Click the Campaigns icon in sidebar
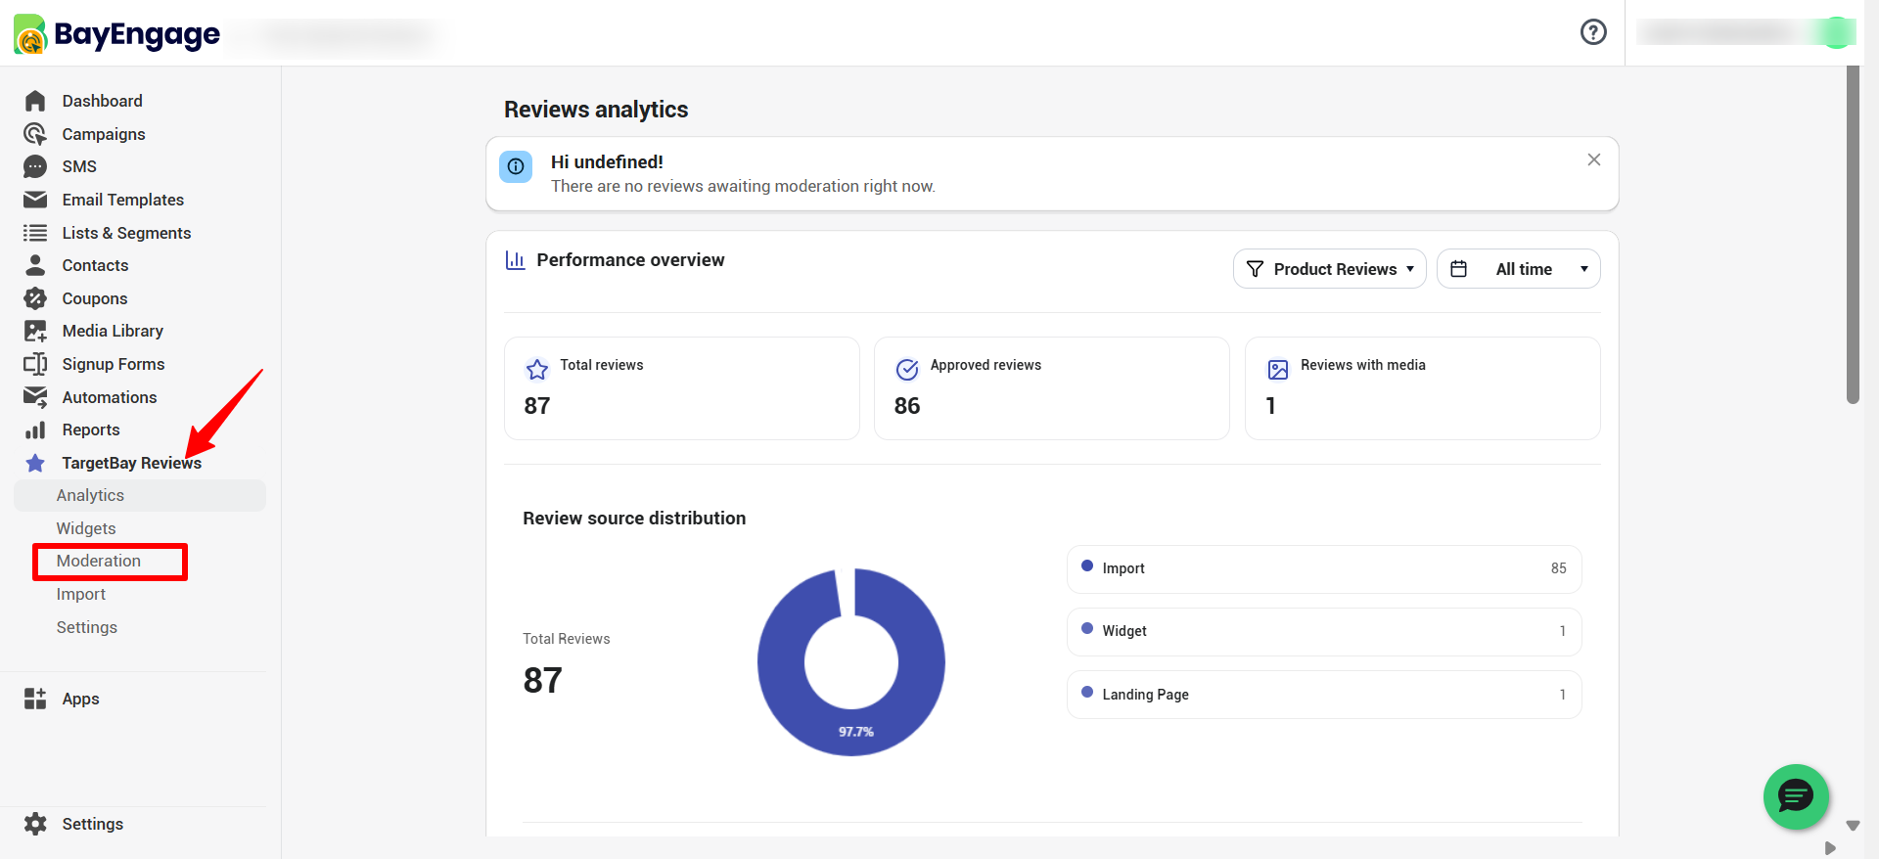 (35, 134)
